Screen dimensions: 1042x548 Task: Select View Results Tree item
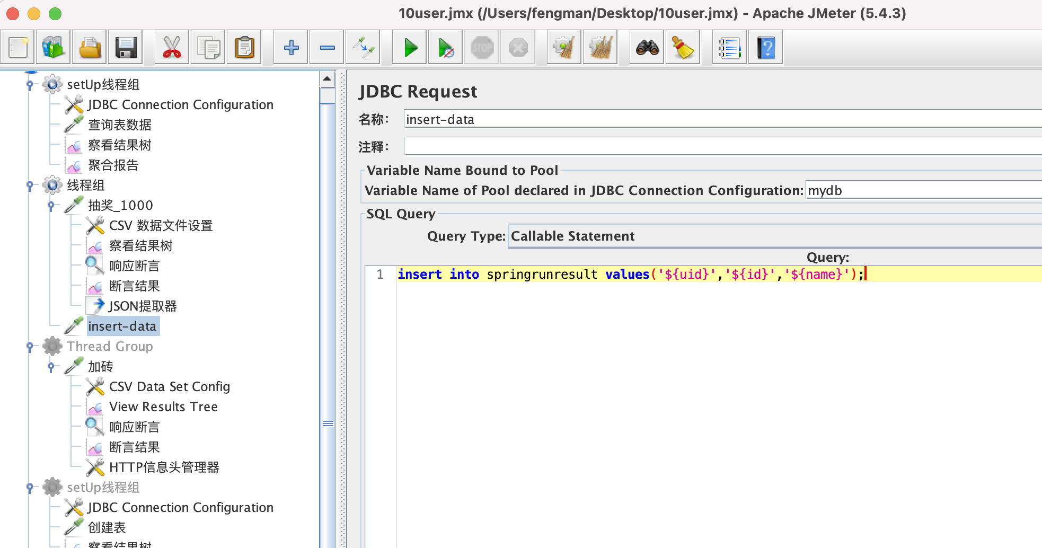tap(163, 407)
